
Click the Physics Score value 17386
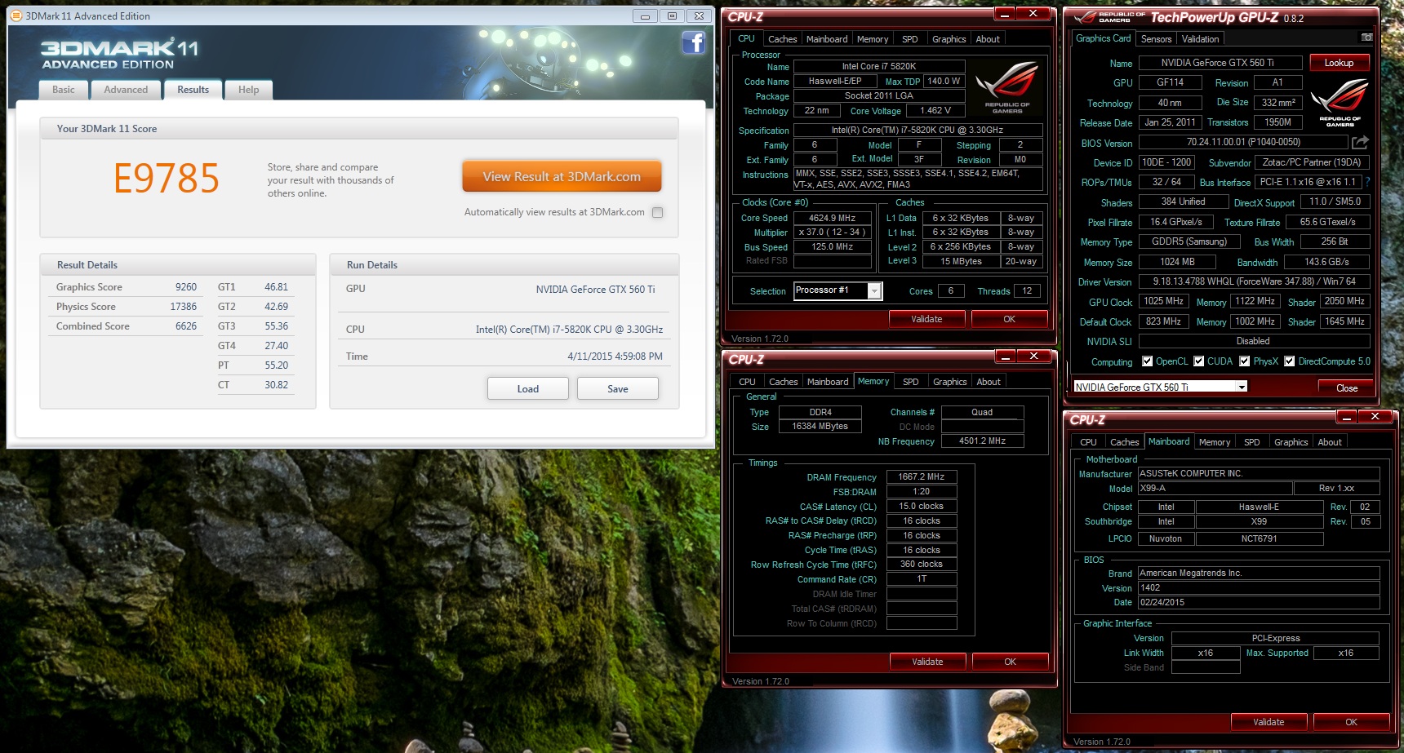[184, 307]
